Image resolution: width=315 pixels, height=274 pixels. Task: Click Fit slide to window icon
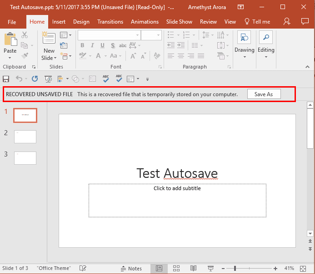[303, 269]
